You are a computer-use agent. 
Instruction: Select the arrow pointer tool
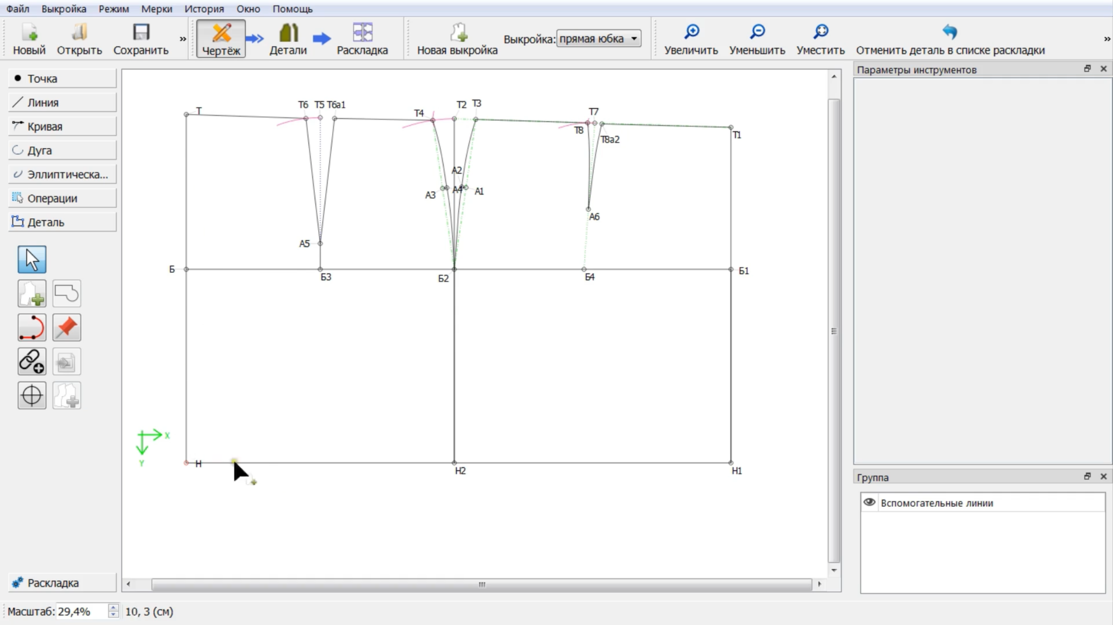(32, 260)
